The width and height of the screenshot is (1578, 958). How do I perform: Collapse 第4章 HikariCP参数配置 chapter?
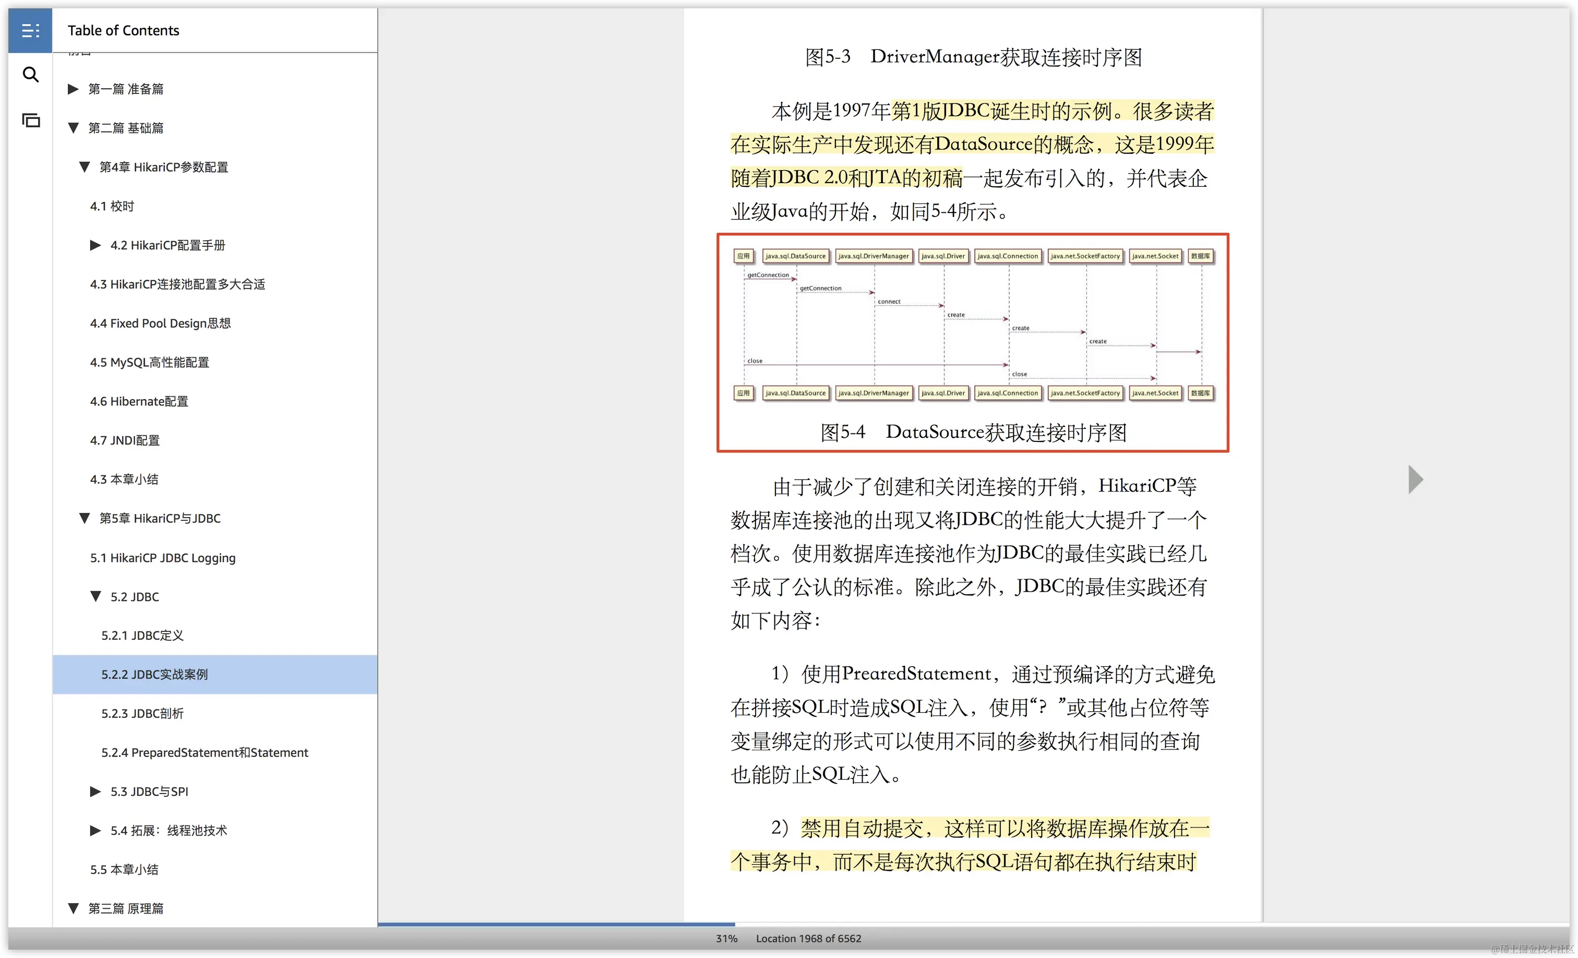click(85, 167)
